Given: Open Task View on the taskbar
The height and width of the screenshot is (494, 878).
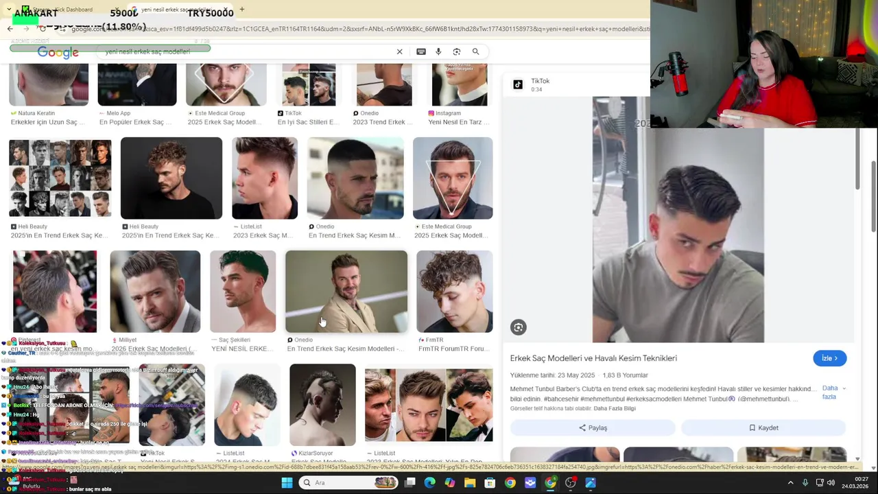Looking at the screenshot, I should pyautogui.click(x=410, y=482).
